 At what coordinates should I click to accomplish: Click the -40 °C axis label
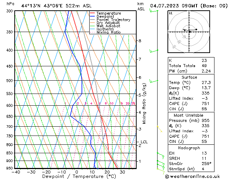(16, 172)
